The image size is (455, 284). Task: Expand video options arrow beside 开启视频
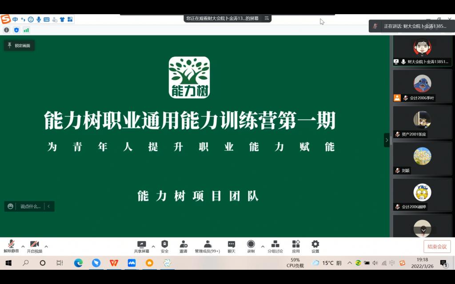coord(46,246)
